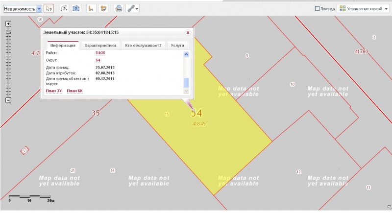Expand the arrow beside the link icon
Screen dimensions: 392x213
[x=137, y=9]
